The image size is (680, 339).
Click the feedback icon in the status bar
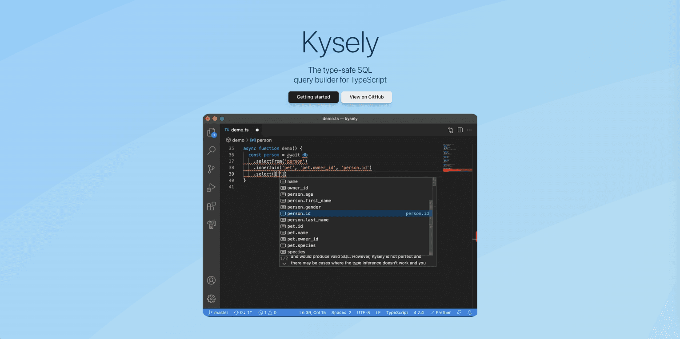459,312
